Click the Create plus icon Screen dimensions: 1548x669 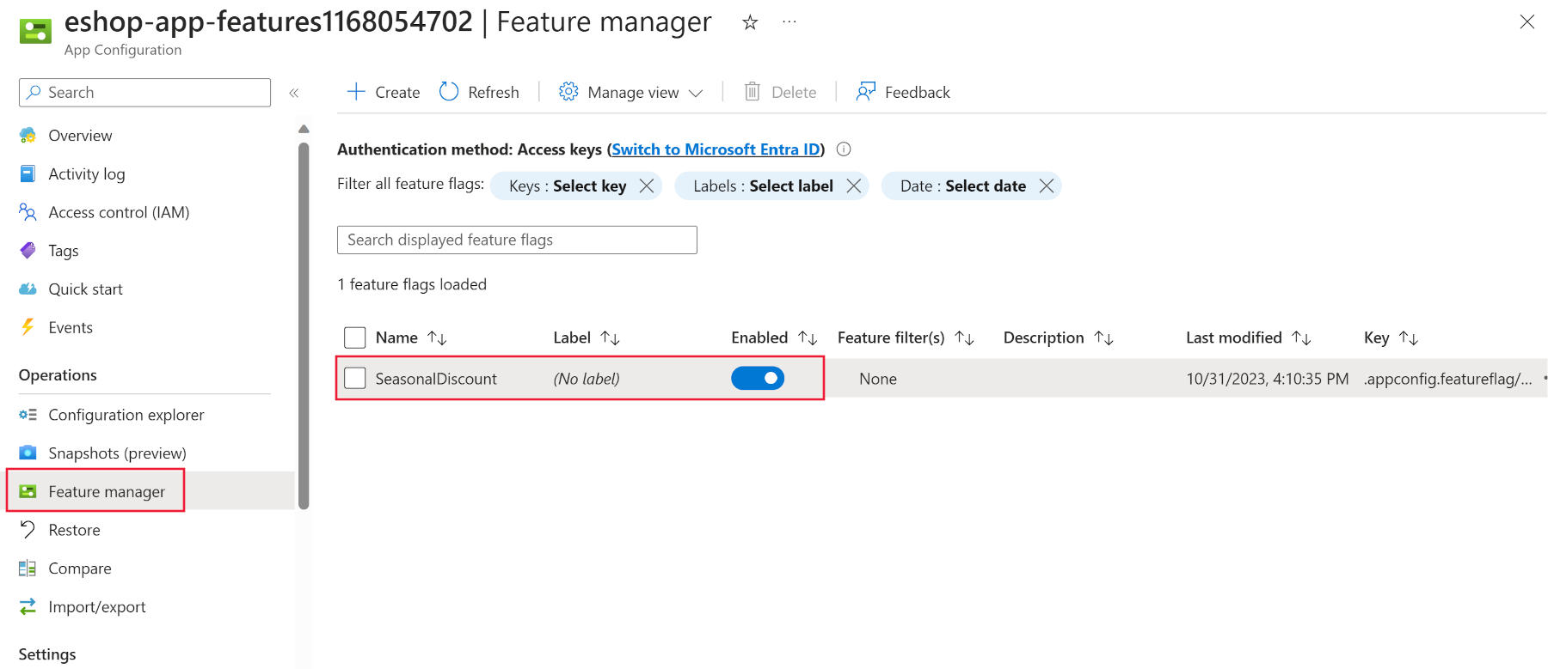(x=356, y=92)
